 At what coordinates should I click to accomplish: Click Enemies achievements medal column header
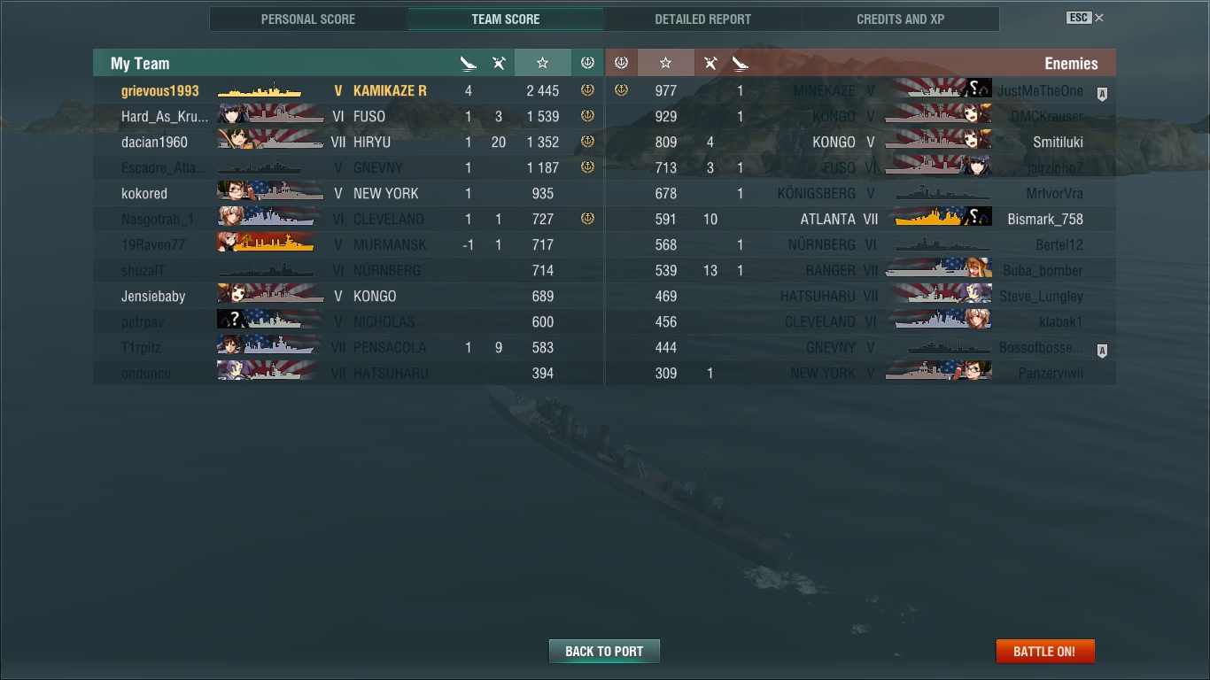pyautogui.click(x=621, y=63)
